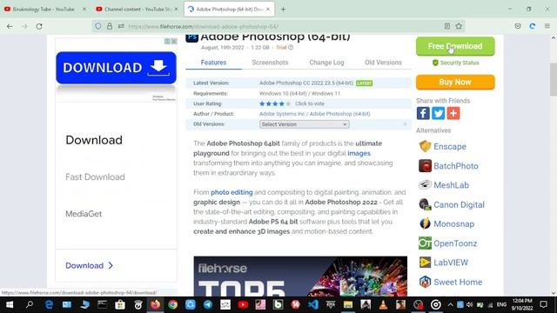Click the ad Download link with chevron

coord(89,265)
